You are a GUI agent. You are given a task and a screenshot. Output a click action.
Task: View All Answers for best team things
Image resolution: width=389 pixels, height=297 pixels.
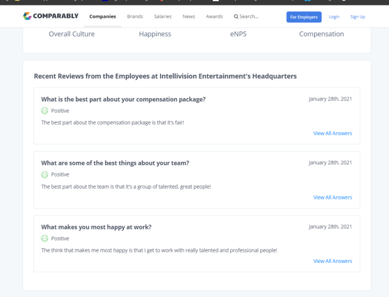click(332, 197)
